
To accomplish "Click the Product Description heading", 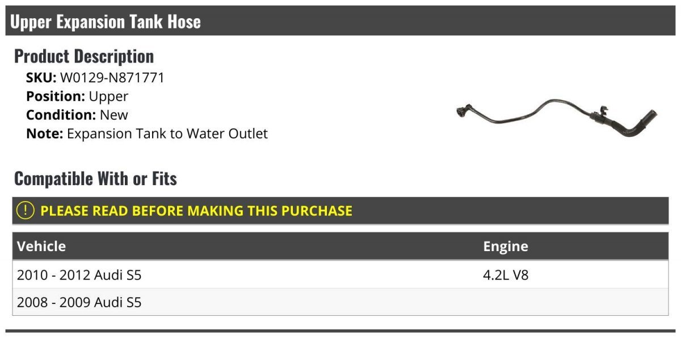I will (x=84, y=56).
